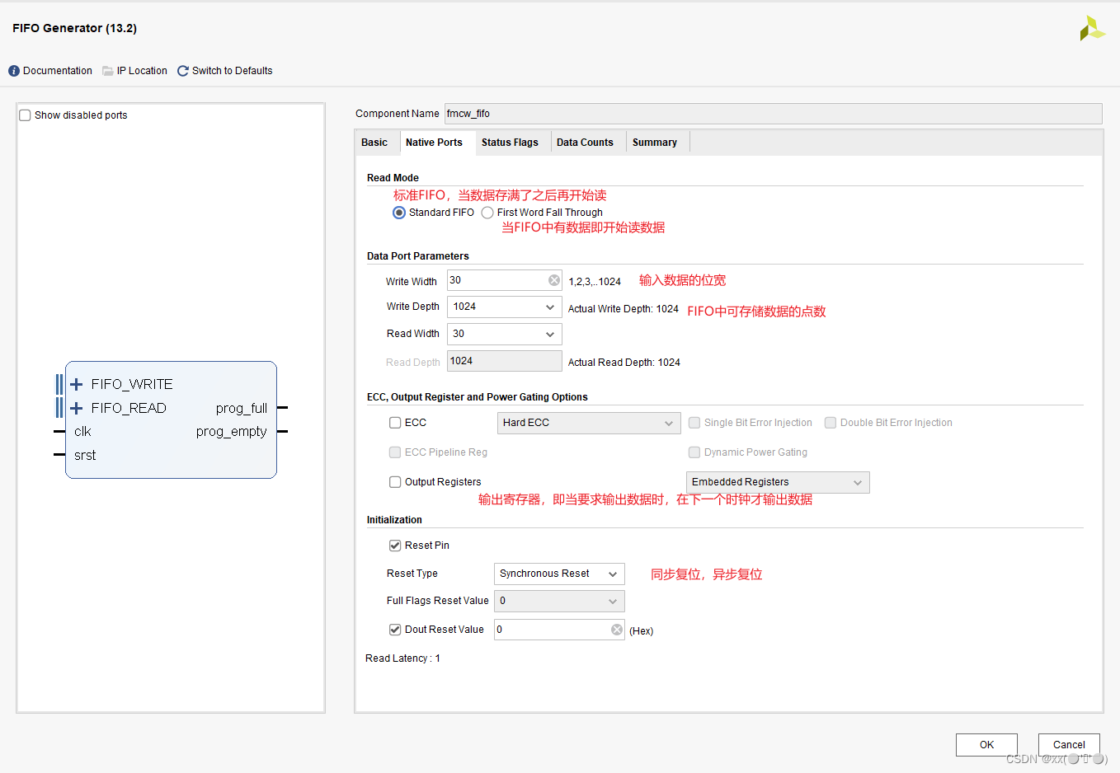Clear the Write Width field with X icon
1120x773 pixels.
pyautogui.click(x=554, y=280)
